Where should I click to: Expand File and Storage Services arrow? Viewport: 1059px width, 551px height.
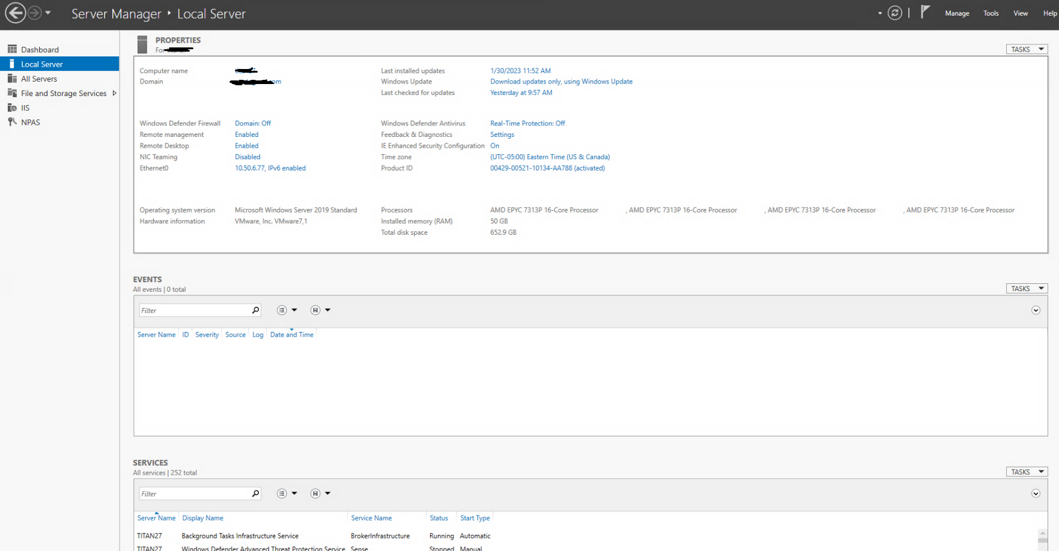point(114,93)
